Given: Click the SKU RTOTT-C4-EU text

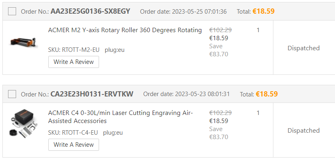Looking at the screenshot, I should click(73, 133).
